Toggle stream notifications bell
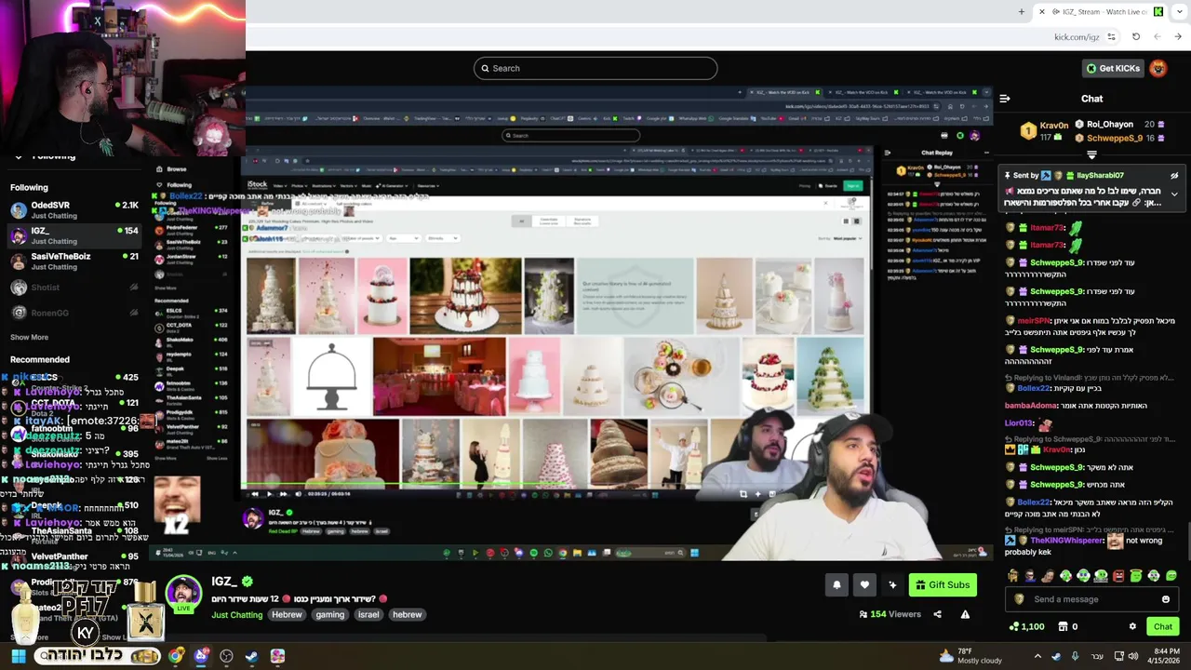This screenshot has height=670, width=1191. pos(836,584)
